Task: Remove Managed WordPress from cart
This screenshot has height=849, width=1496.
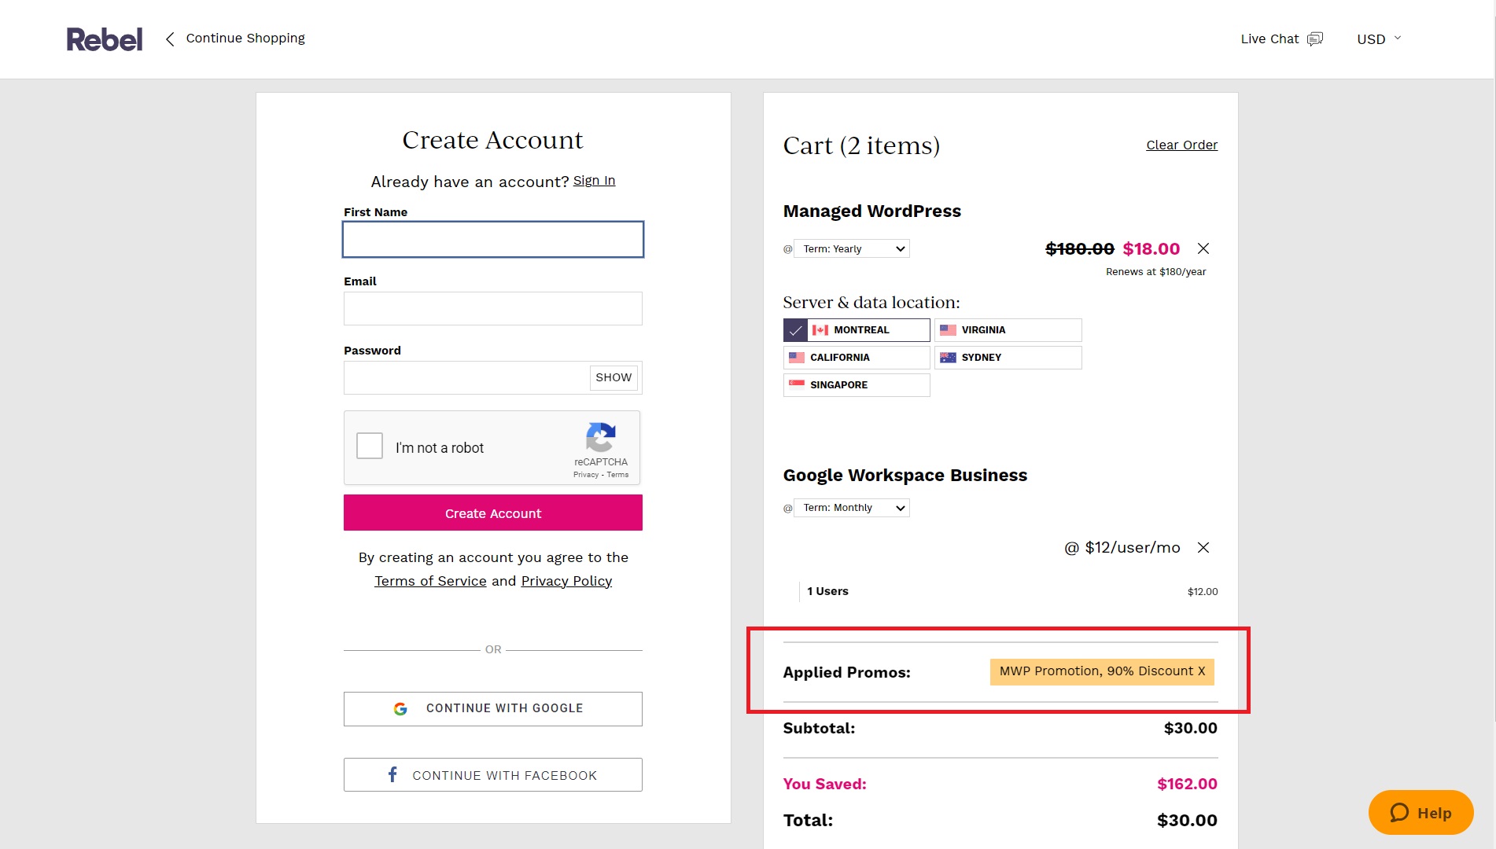Action: pos(1203,248)
